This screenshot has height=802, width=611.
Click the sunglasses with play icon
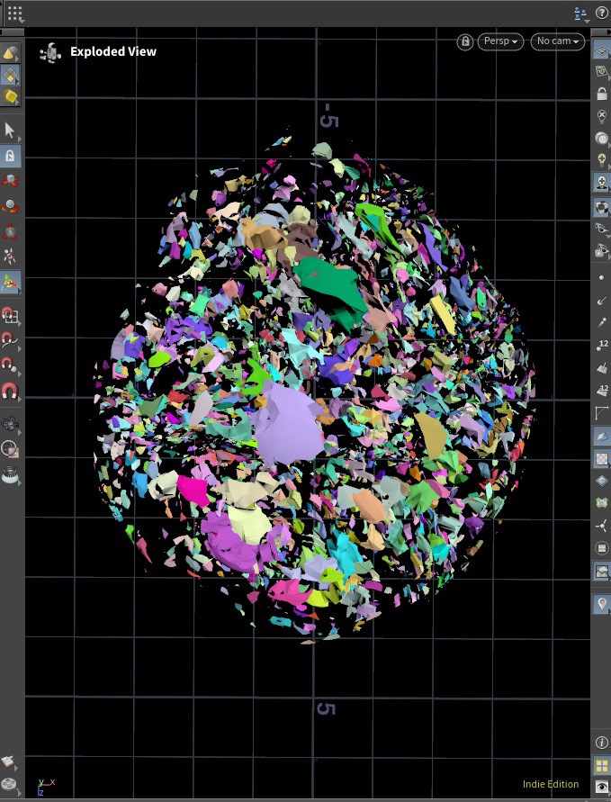click(x=602, y=250)
